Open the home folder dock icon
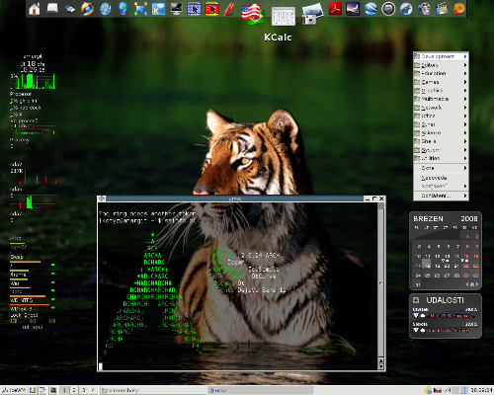This screenshot has width=494, height=395. (35, 9)
